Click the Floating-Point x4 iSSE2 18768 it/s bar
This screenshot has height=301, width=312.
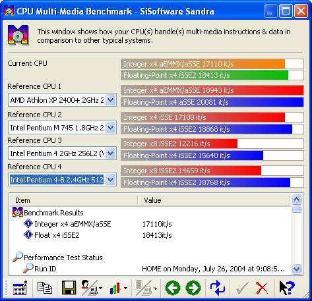pyautogui.click(x=212, y=182)
